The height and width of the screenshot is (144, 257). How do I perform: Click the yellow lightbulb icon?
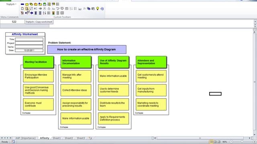(x=98, y=8)
